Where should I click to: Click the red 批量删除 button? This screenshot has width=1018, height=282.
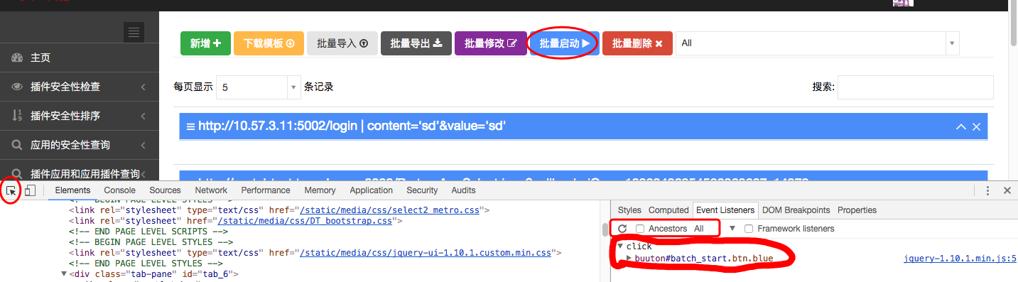point(637,43)
